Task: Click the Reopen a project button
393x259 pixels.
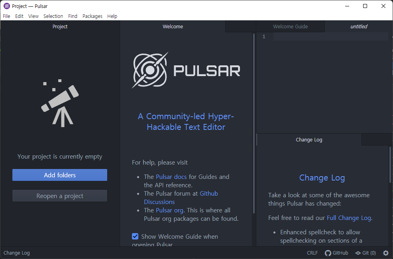Action: [60, 196]
